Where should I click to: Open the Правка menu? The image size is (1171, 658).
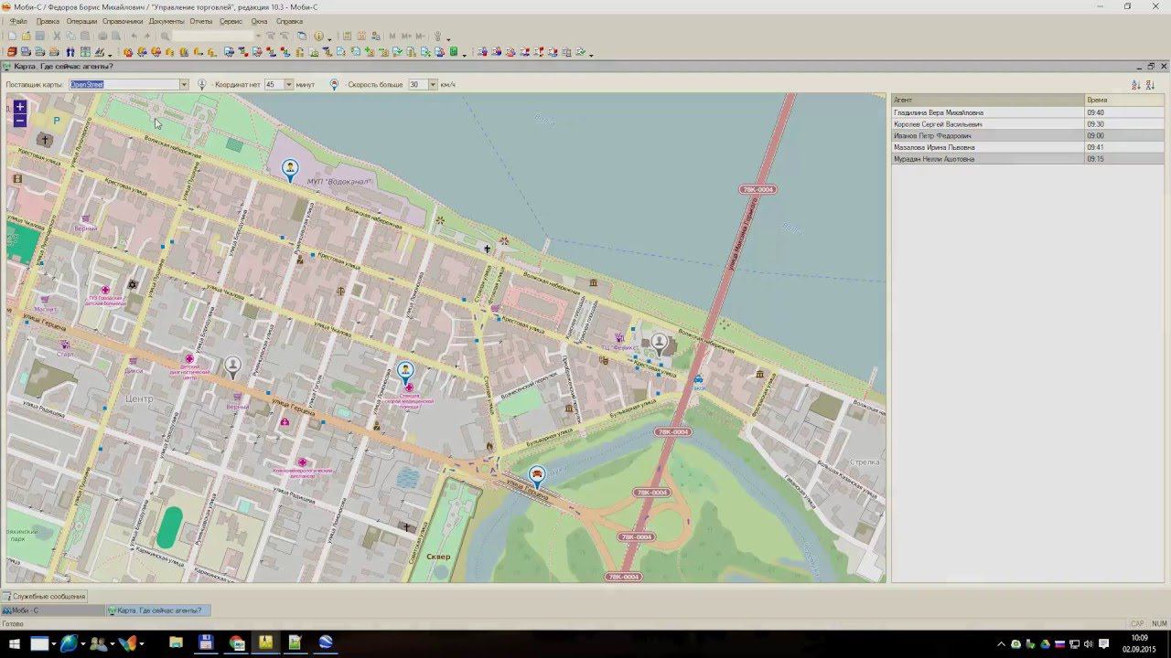[x=48, y=21]
